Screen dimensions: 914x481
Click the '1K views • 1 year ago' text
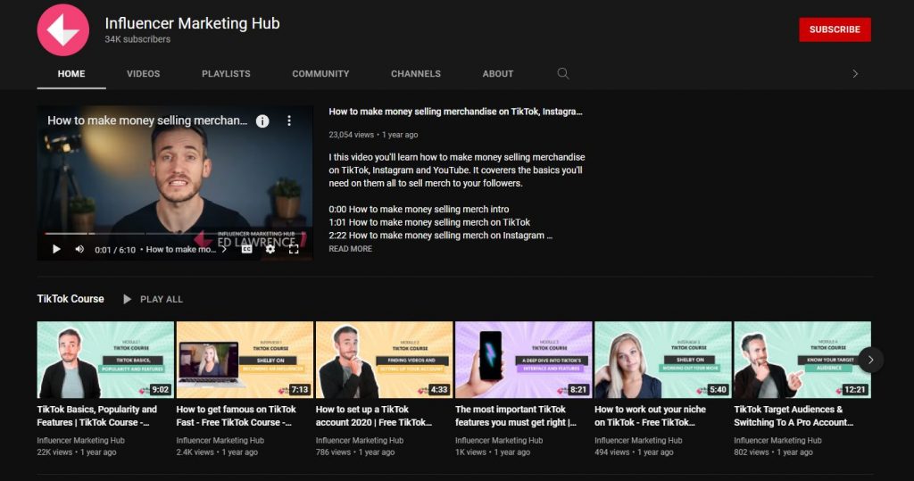[x=493, y=452]
